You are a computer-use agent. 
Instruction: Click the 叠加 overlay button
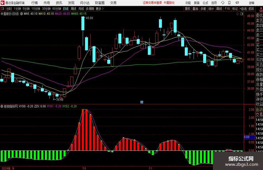(x=195, y=9)
